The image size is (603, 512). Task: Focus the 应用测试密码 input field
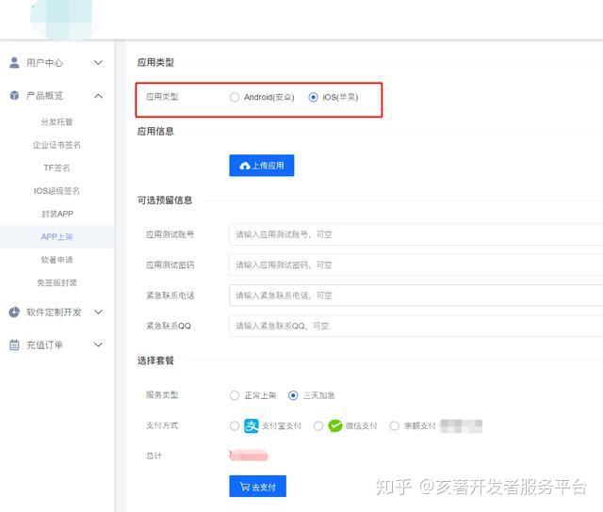[416, 265]
